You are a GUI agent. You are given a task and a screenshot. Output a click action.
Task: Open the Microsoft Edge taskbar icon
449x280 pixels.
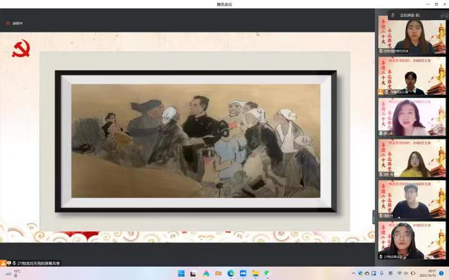[x=231, y=273]
